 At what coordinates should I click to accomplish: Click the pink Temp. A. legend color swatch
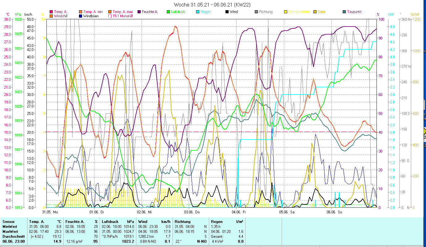(51, 12)
